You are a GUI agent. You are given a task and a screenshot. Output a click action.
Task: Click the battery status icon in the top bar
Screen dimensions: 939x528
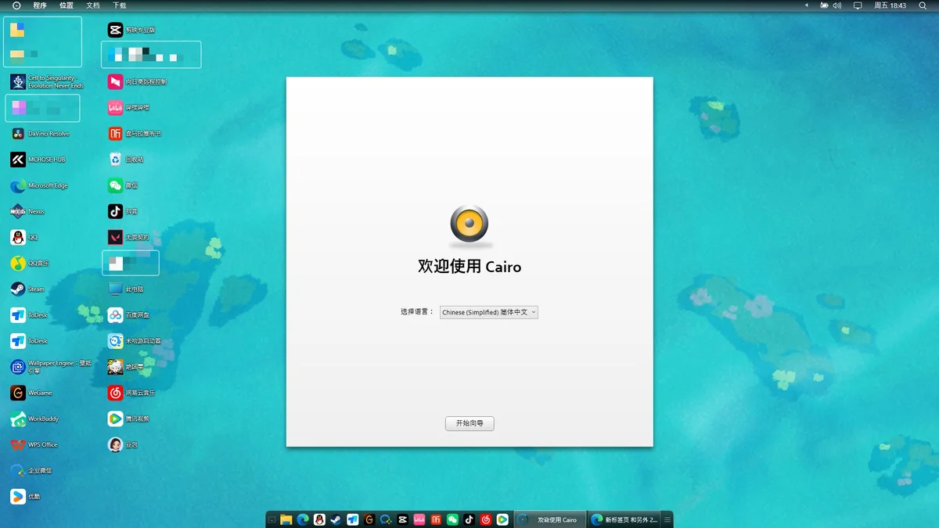(824, 5)
